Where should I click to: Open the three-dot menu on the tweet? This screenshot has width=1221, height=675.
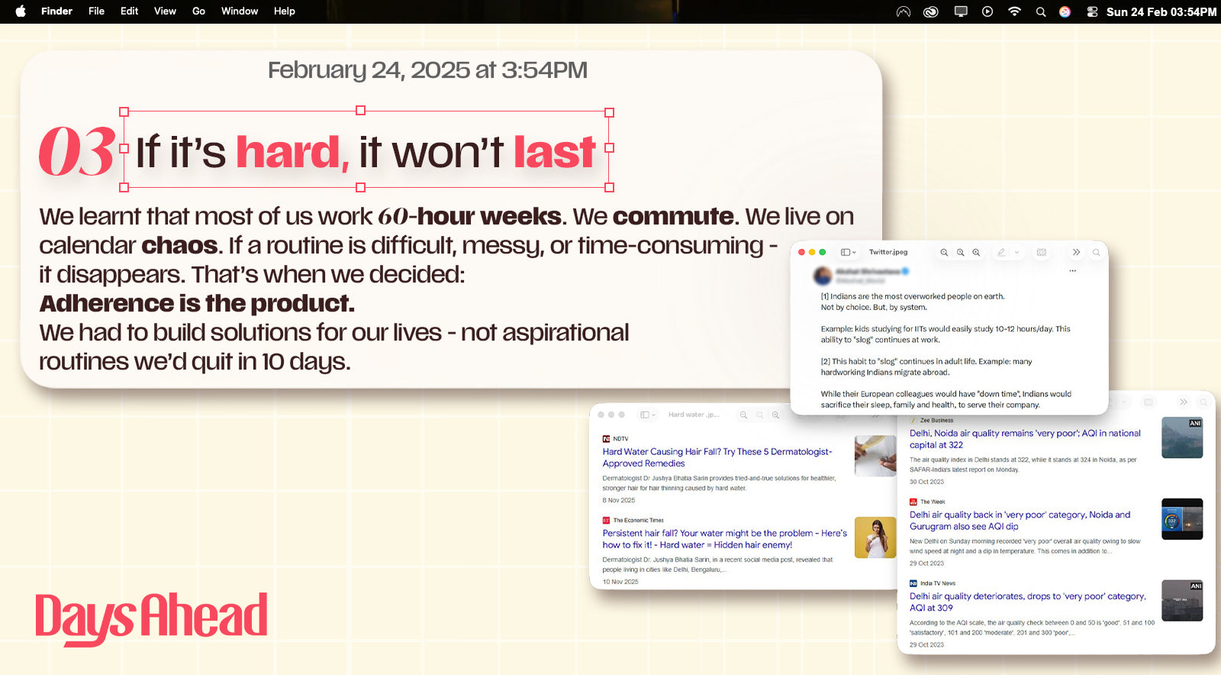[1072, 271]
